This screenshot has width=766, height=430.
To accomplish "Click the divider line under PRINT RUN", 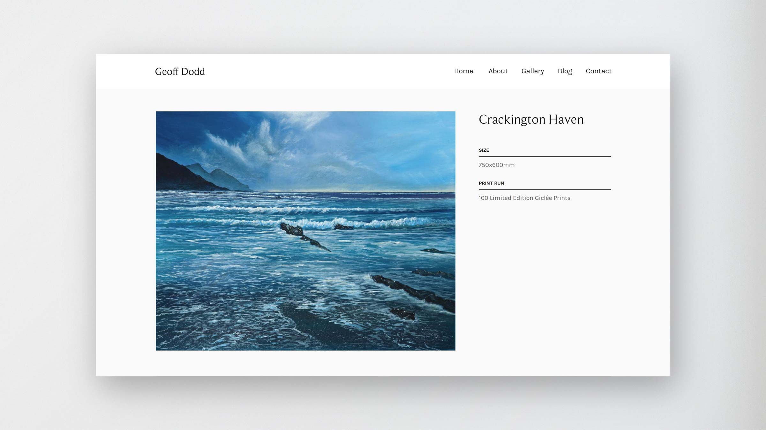I will point(544,190).
